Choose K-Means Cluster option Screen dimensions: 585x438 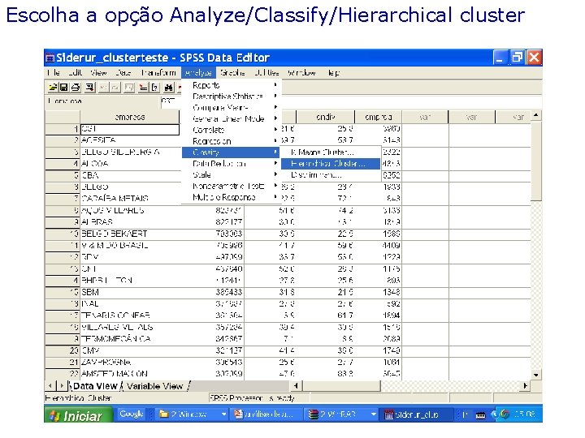click(x=331, y=152)
